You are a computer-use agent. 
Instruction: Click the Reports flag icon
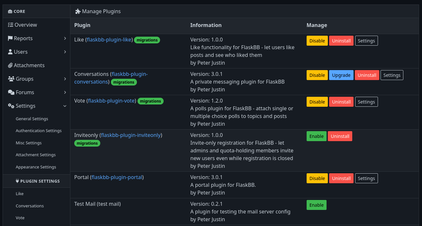coord(10,38)
